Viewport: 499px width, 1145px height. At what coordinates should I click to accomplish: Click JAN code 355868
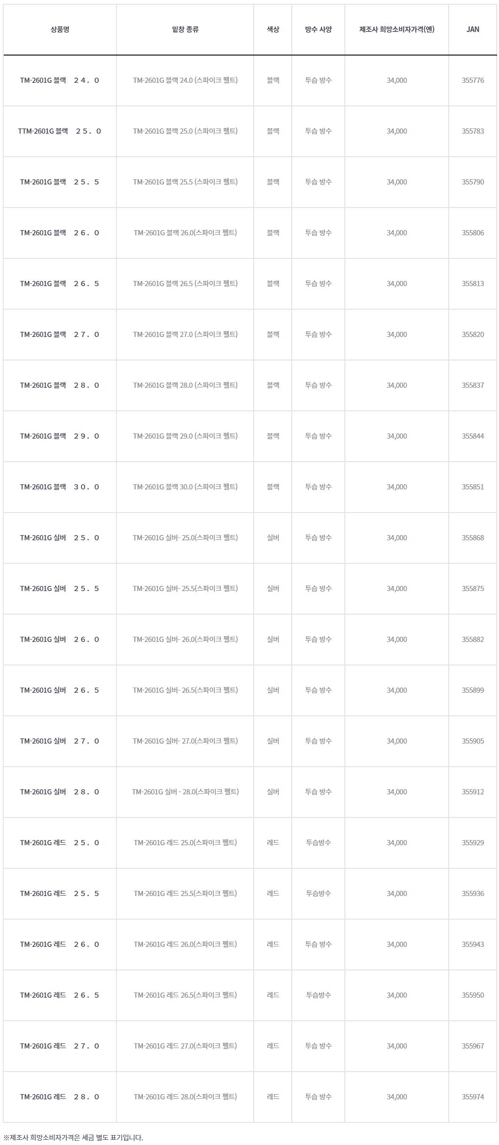(473, 538)
